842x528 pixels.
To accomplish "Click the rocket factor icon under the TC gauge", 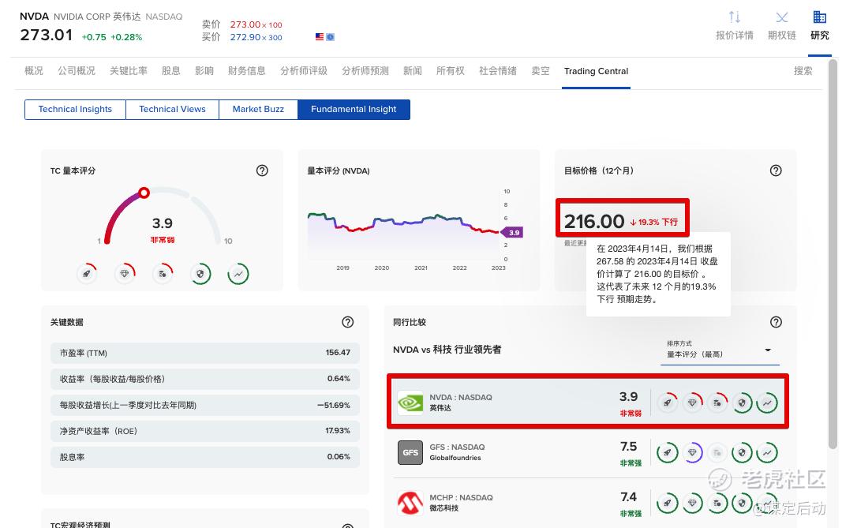I will tap(87, 274).
